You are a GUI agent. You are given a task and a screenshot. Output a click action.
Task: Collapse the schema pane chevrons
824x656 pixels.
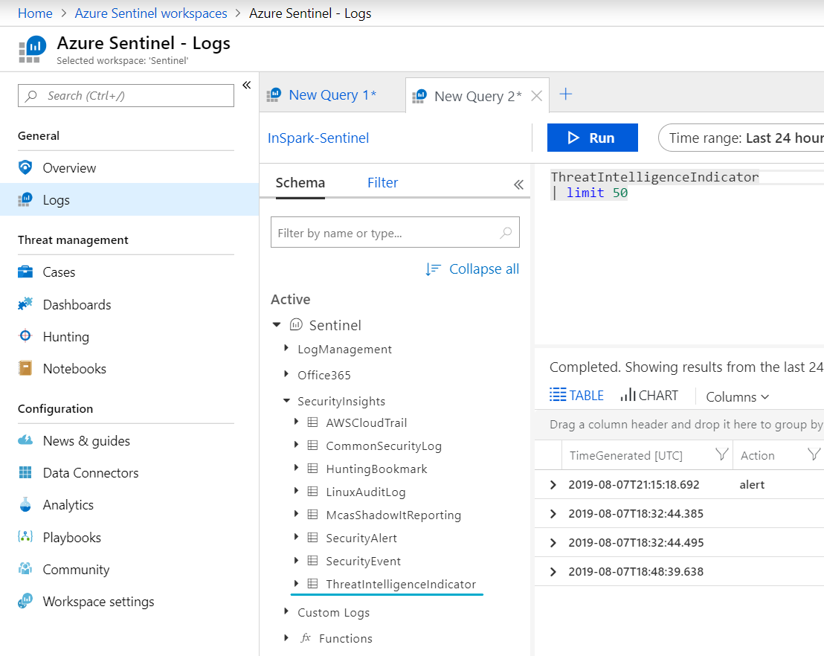[518, 184]
